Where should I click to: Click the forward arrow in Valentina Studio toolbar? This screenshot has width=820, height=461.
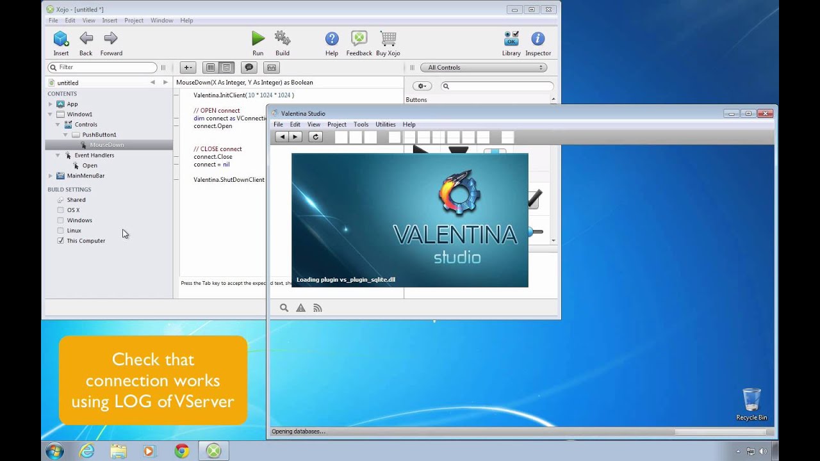[x=295, y=136]
